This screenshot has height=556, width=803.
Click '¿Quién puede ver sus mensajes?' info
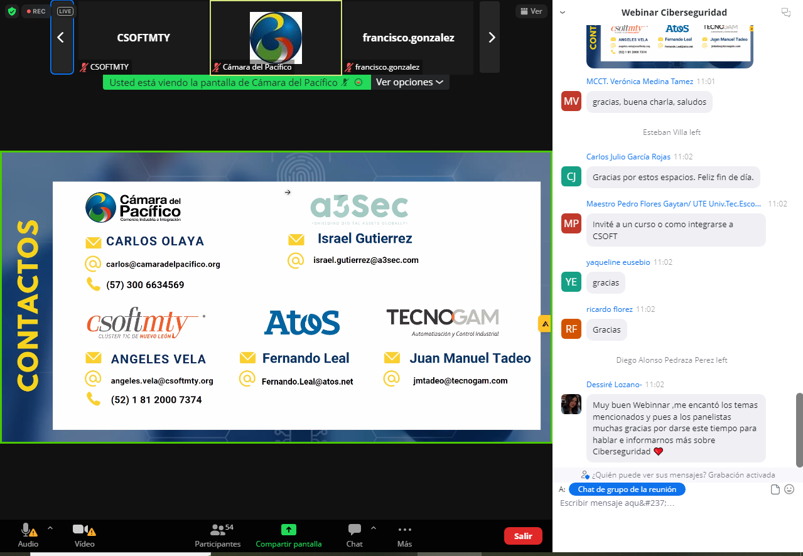pyautogui.click(x=678, y=475)
